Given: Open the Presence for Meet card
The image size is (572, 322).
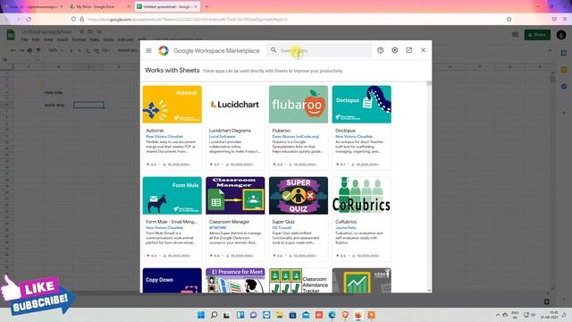Looking at the screenshot, I should pyautogui.click(x=235, y=280).
